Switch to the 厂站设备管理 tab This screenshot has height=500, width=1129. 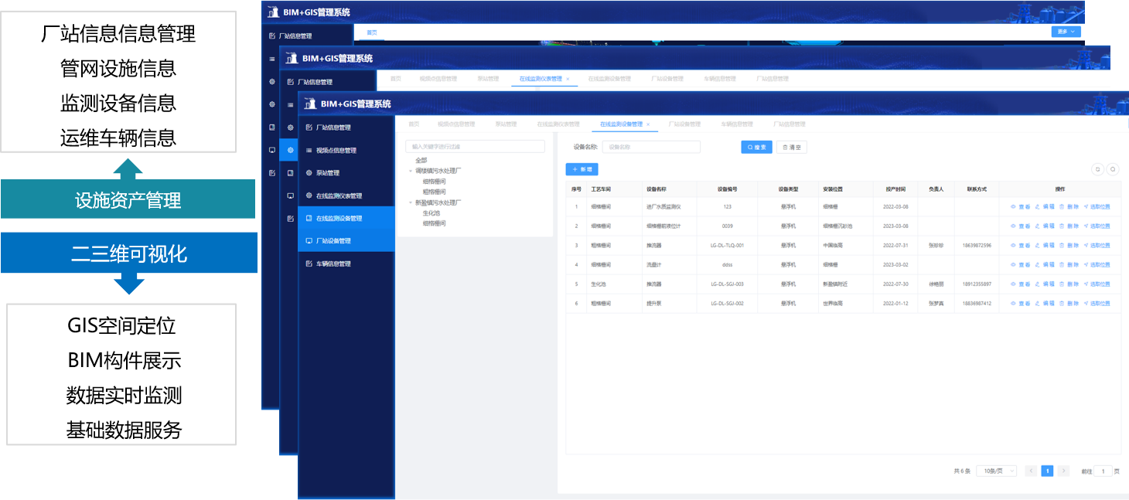(x=684, y=124)
